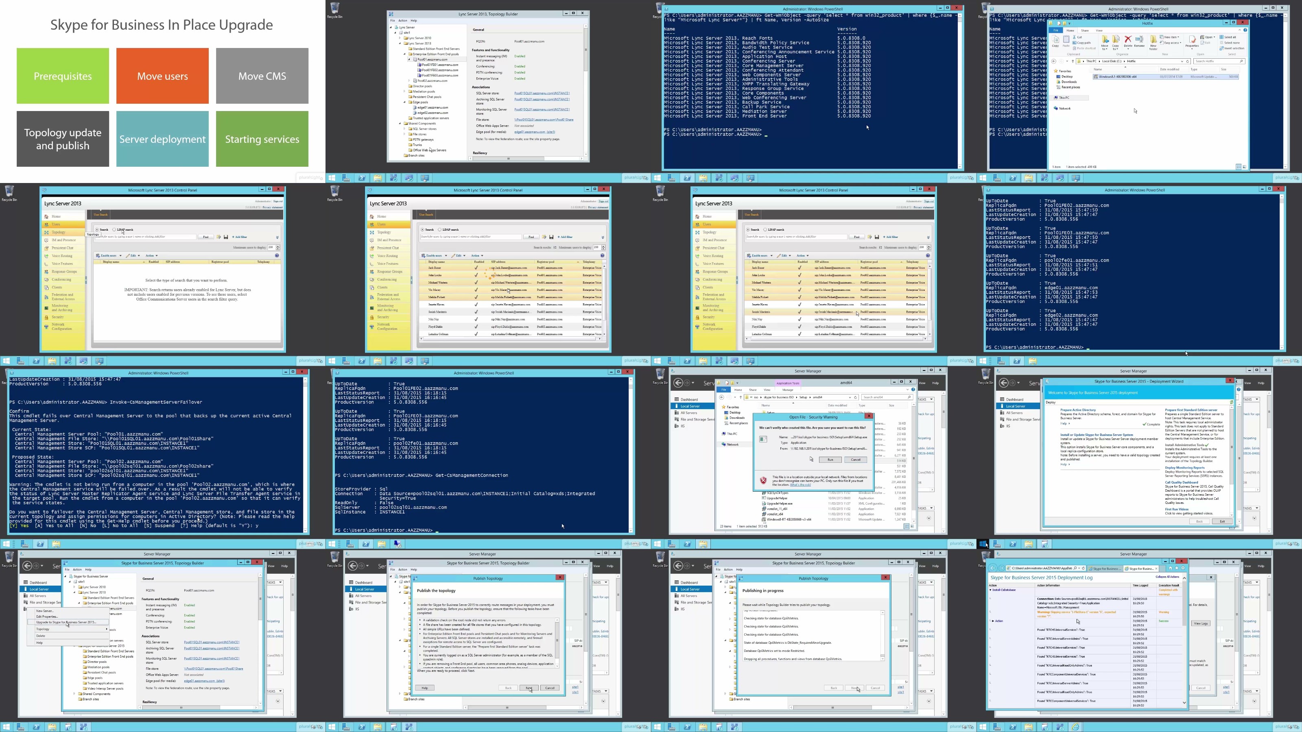Image resolution: width=1302 pixels, height=732 pixels.
Task: Click blue help icon in amd64 explorer ribbon
Action: click(x=913, y=390)
